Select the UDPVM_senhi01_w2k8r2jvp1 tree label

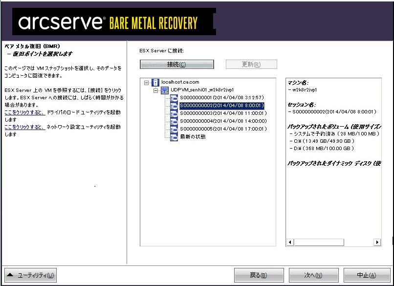[202, 90]
